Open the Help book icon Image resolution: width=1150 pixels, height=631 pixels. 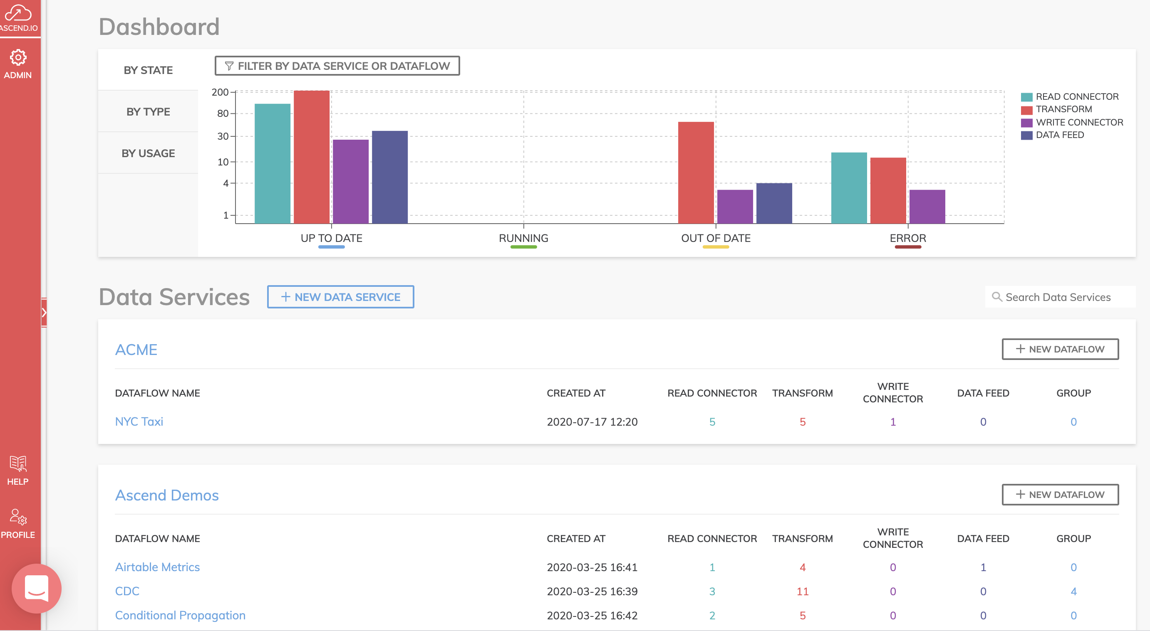coord(18,471)
